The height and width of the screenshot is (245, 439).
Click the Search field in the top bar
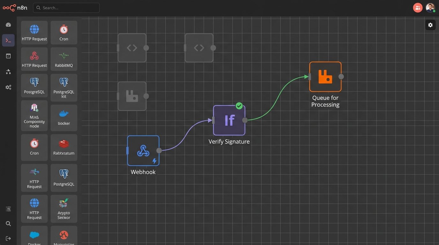(66, 7)
